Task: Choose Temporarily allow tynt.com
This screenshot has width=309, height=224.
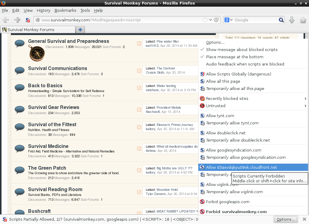Action: [x=253, y=123]
